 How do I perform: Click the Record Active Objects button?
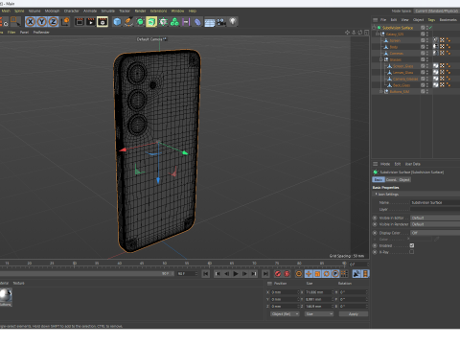[278, 274]
